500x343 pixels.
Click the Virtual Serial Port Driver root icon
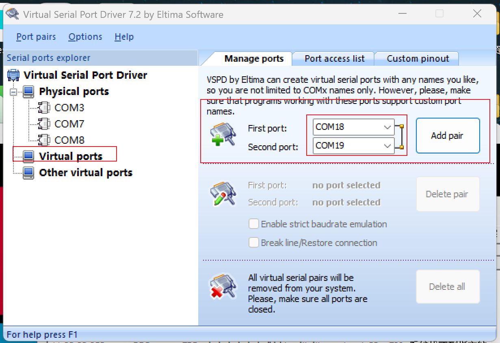pyautogui.click(x=13, y=75)
